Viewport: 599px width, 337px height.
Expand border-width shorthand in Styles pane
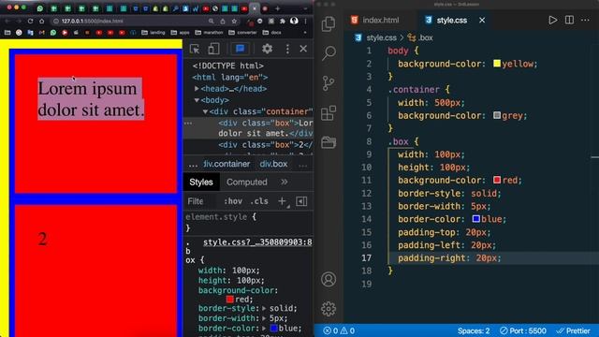point(264,318)
